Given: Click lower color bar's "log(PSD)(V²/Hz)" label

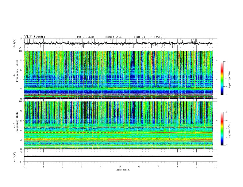Looking at the screenshot, I should (x=229, y=130).
